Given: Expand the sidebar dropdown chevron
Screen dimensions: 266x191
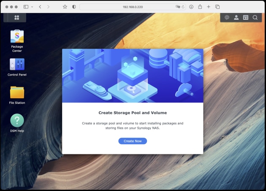Looking at the screenshot, I should coord(32,7).
